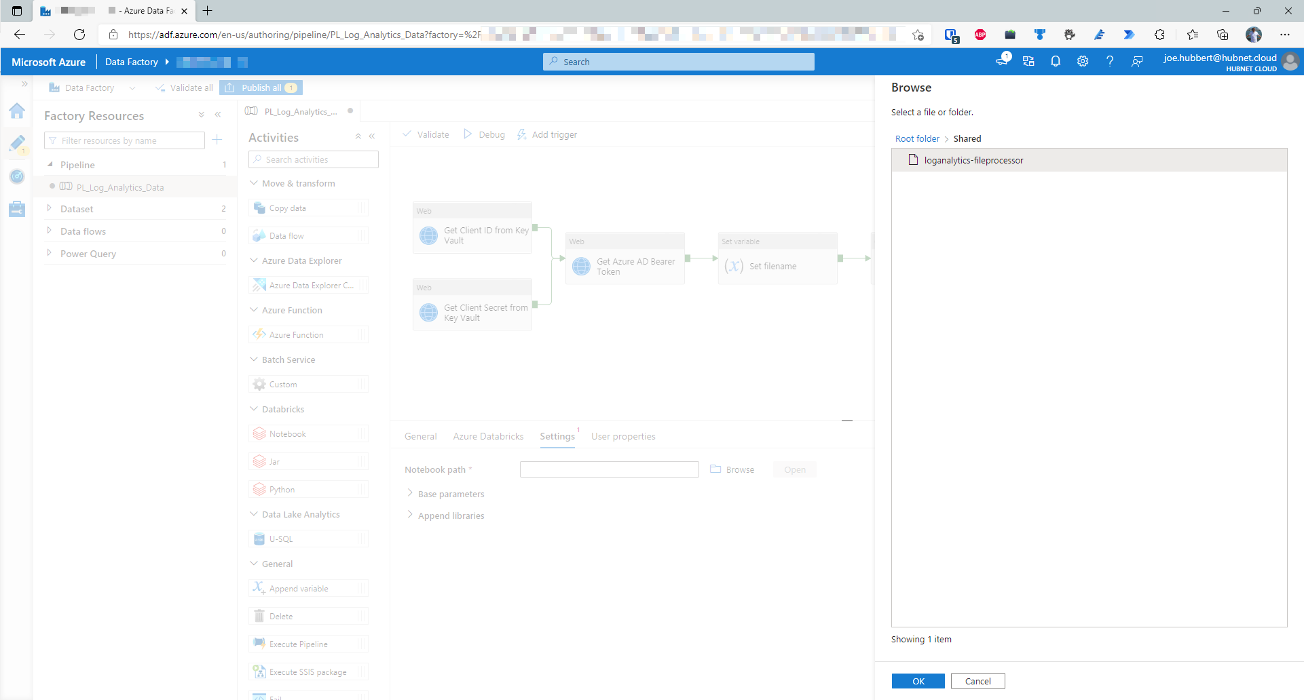Viewport: 1304px width, 700px height.
Task: Collapse all activity groups in Activities pane
Action: click(x=358, y=136)
